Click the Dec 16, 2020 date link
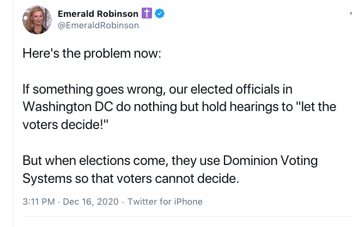352x227 pixels. tap(91, 201)
